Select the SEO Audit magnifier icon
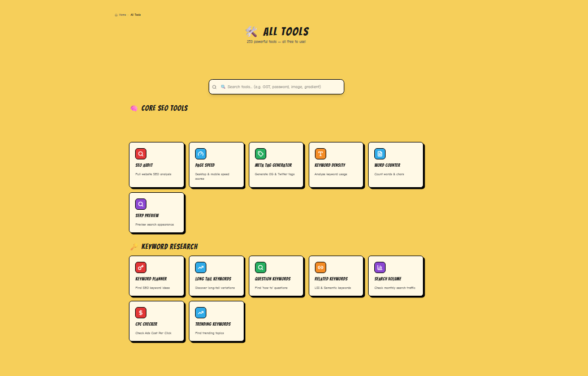The image size is (588, 376). (x=140, y=153)
